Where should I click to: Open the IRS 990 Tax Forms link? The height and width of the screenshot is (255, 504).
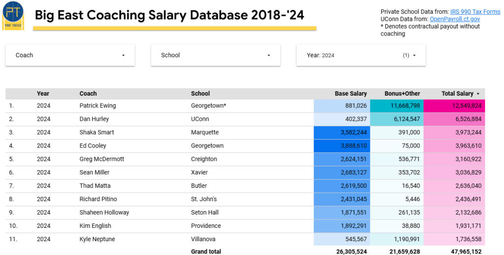[x=475, y=12]
